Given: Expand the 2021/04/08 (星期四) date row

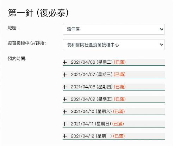Looking at the screenshot, I should pos(114,87).
